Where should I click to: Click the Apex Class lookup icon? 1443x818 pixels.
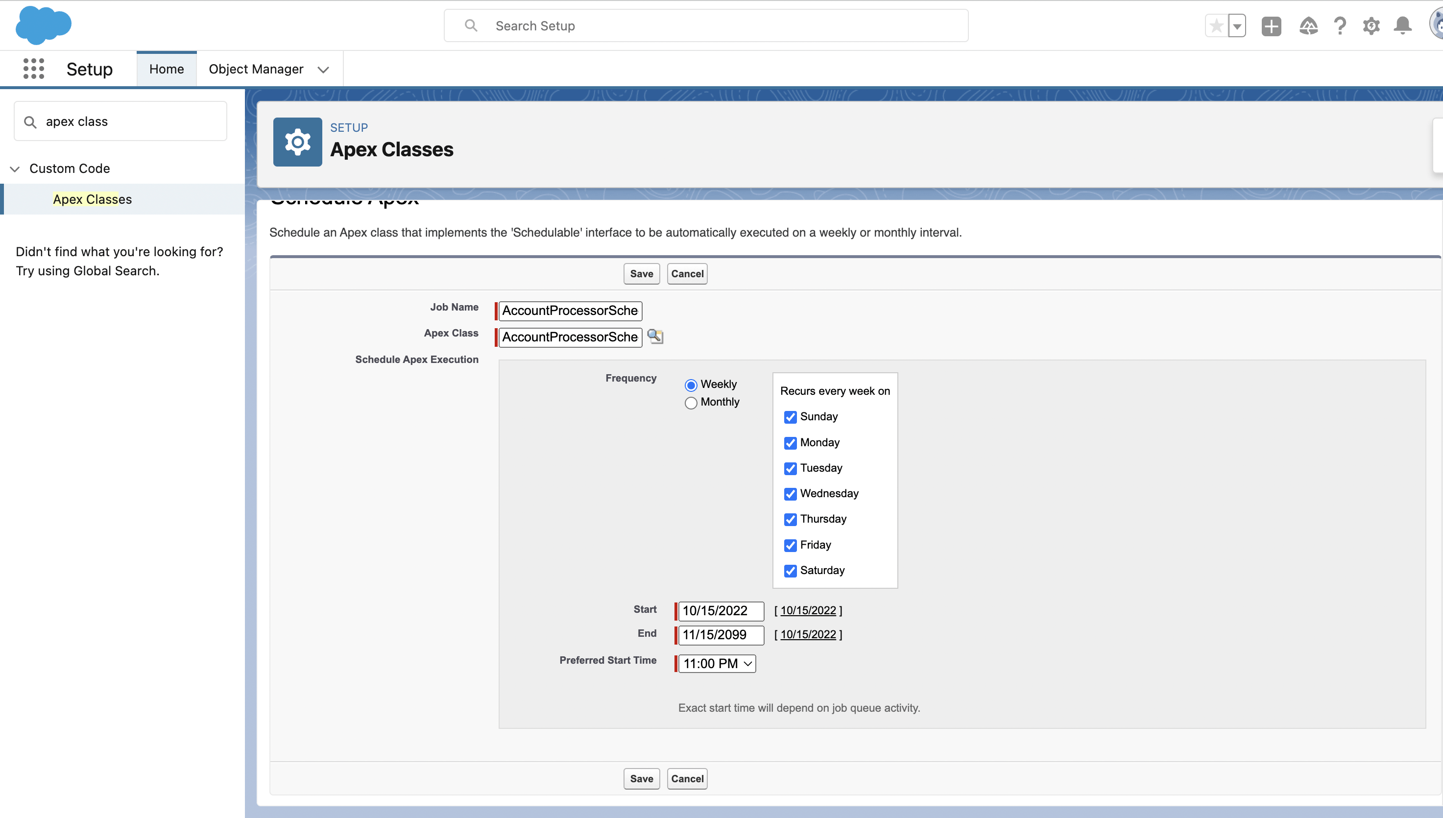click(x=655, y=337)
